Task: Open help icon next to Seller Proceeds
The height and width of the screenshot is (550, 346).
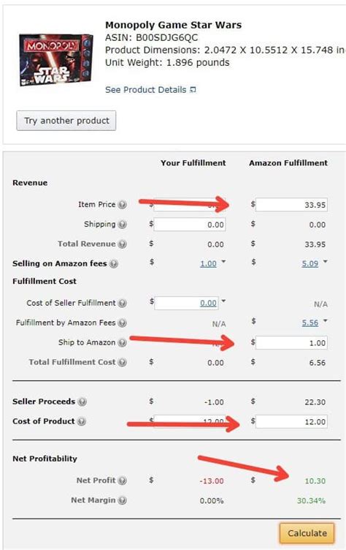Action: pyautogui.click(x=82, y=402)
